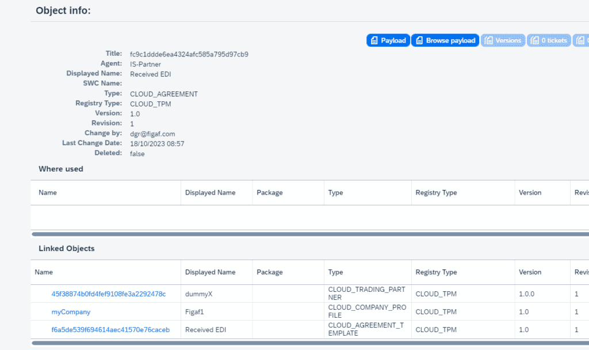Click the Displayed Name value Received EDI in Object info
Viewport: 589px width, 350px height.
click(150, 74)
